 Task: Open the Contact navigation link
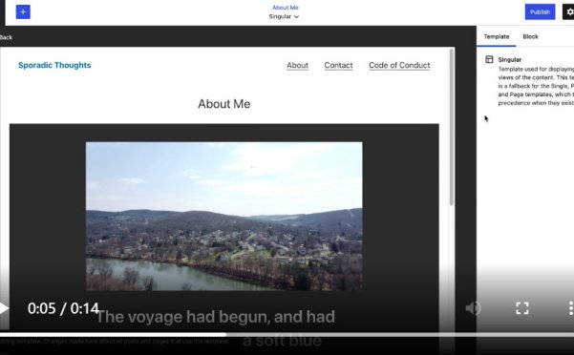point(338,66)
